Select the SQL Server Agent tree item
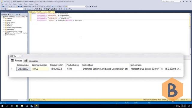This screenshot has height=108, width=192. coord(17,33)
